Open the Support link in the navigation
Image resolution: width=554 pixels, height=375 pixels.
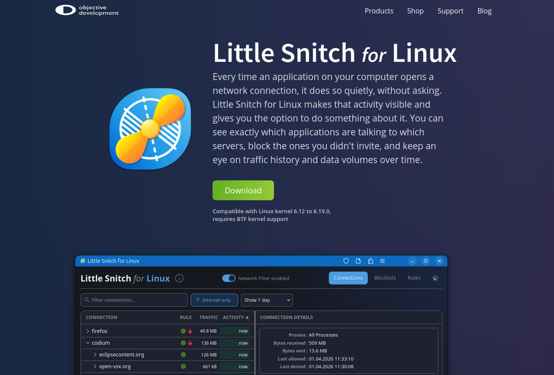450,11
